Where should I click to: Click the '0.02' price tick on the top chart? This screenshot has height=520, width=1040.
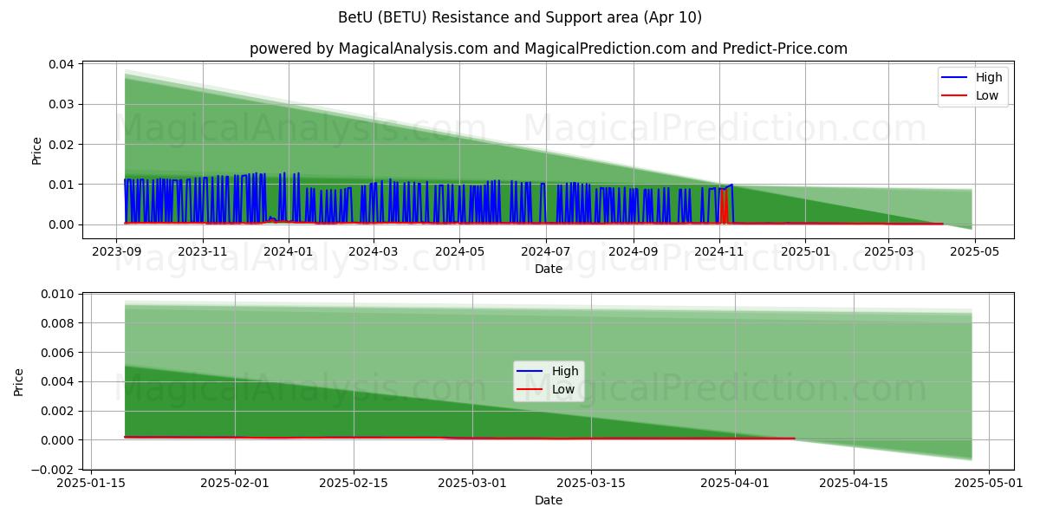coord(62,145)
